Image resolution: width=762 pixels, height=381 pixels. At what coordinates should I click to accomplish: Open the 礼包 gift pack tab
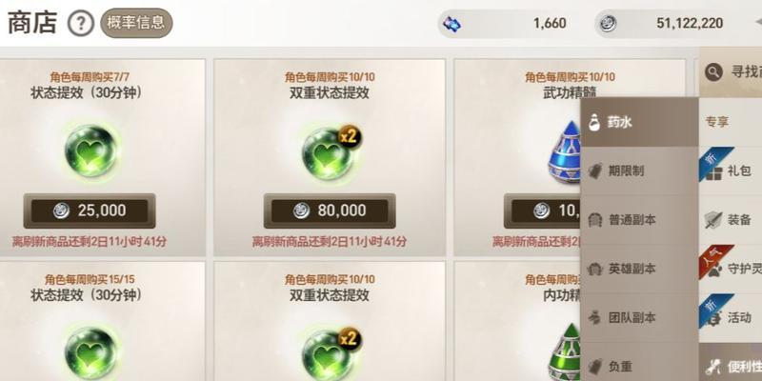tap(731, 171)
